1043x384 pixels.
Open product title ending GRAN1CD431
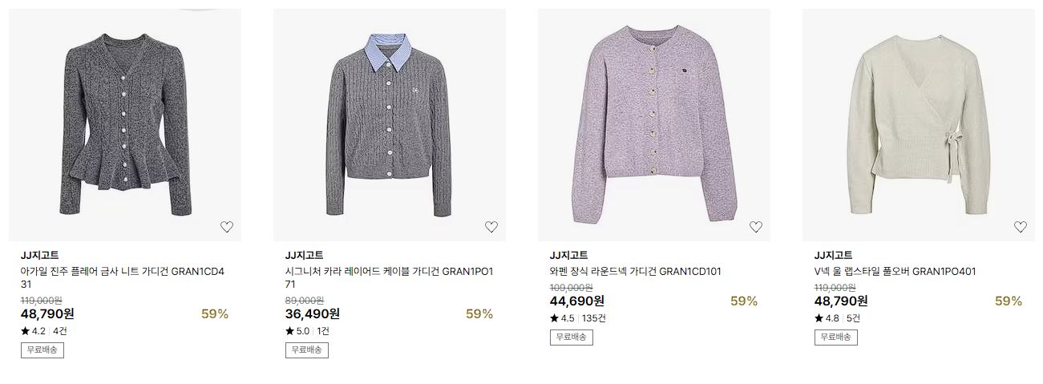tap(123, 277)
